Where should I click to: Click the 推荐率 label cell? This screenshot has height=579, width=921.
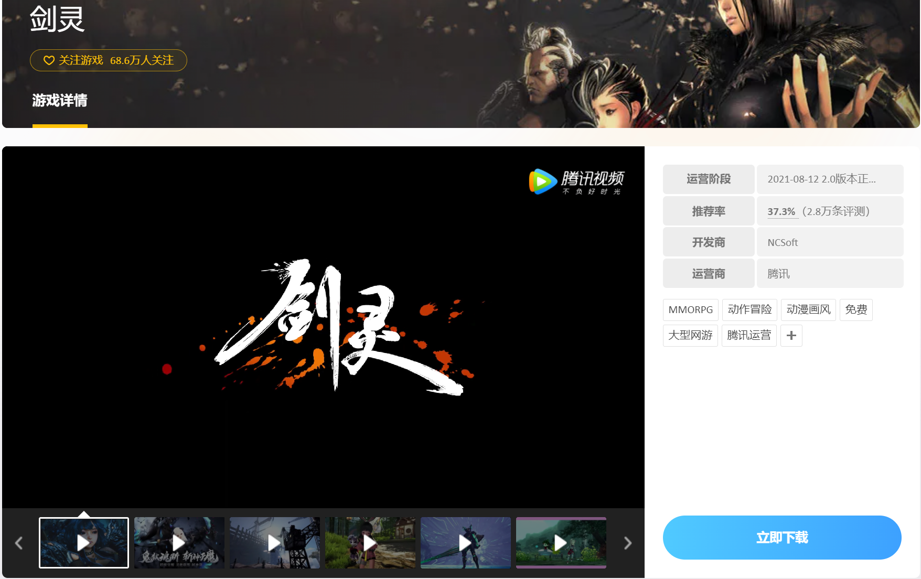point(709,211)
